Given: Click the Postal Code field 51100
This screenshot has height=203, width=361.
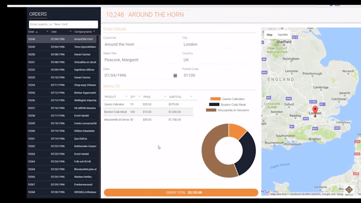Looking at the screenshot, I should pyautogui.click(x=219, y=76).
